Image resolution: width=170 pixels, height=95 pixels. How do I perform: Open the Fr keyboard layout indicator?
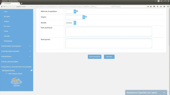pos(159,1)
